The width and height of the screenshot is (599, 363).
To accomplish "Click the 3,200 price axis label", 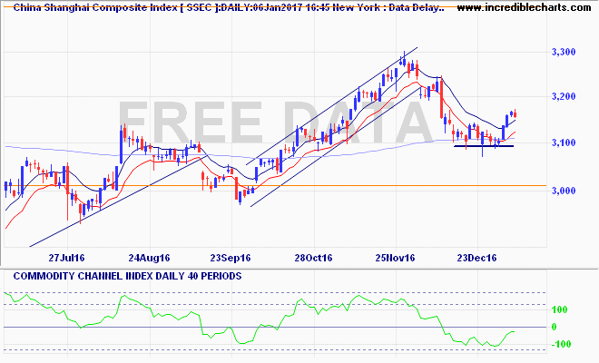I will coord(564,96).
